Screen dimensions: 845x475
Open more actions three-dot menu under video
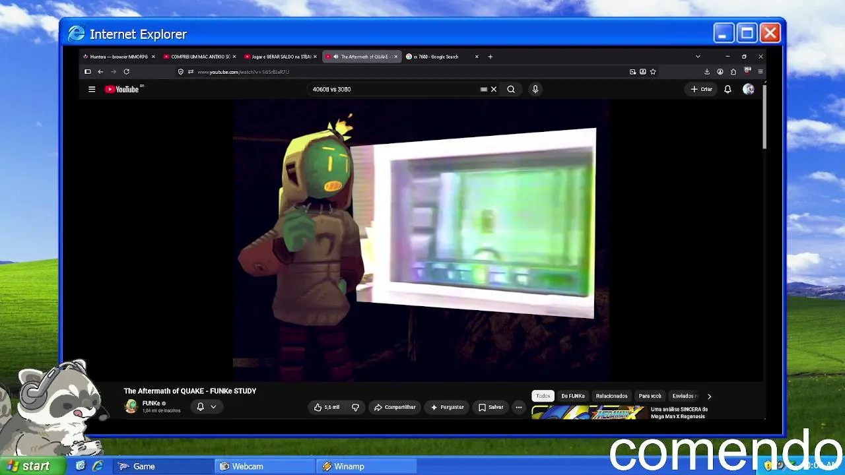(519, 408)
